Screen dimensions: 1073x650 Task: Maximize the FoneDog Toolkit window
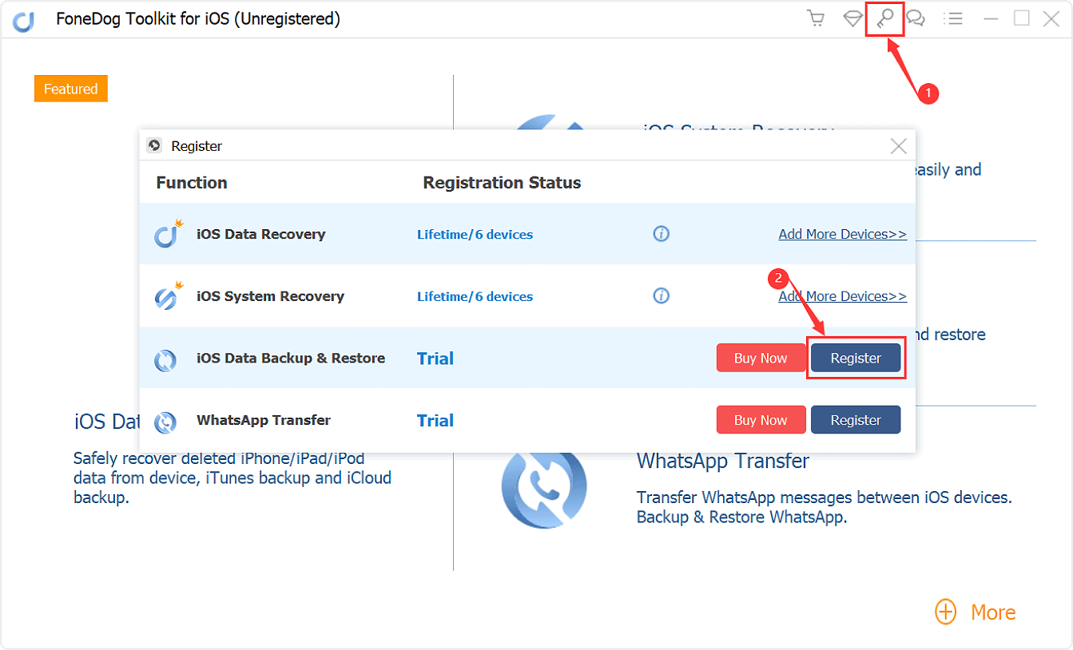click(1022, 18)
